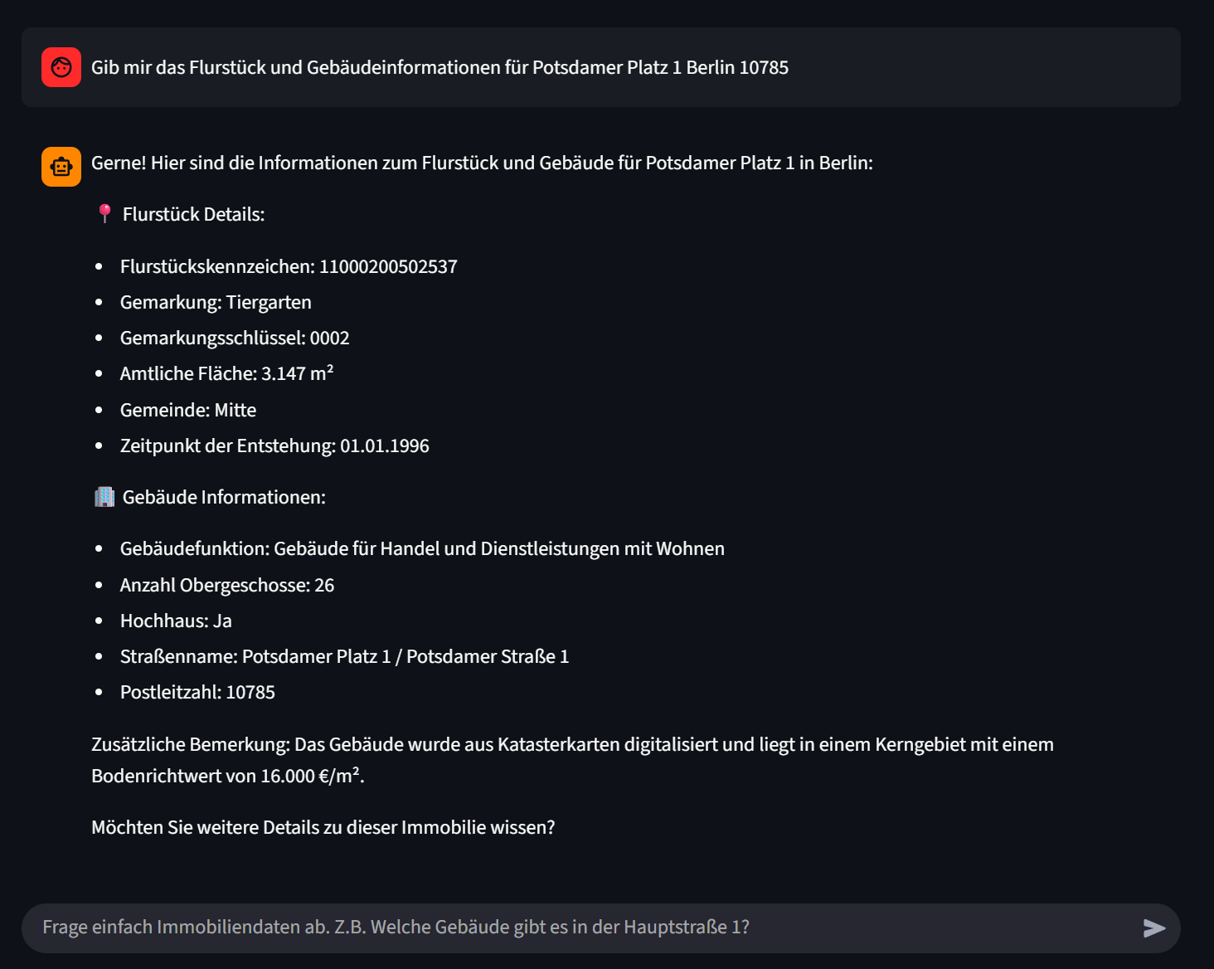1214x969 pixels.
Task: Click the Gemeinde: Mitte entry
Action: pos(188,410)
